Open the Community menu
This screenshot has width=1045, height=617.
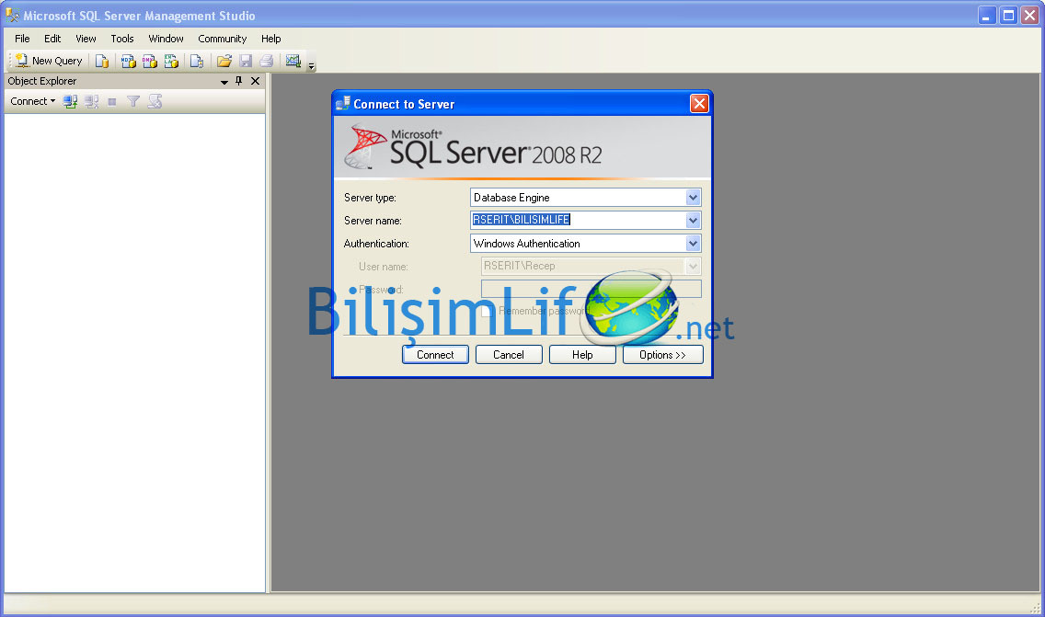[222, 39]
